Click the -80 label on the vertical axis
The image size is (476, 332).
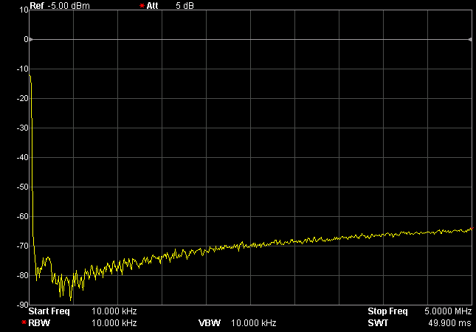[x=22, y=275]
